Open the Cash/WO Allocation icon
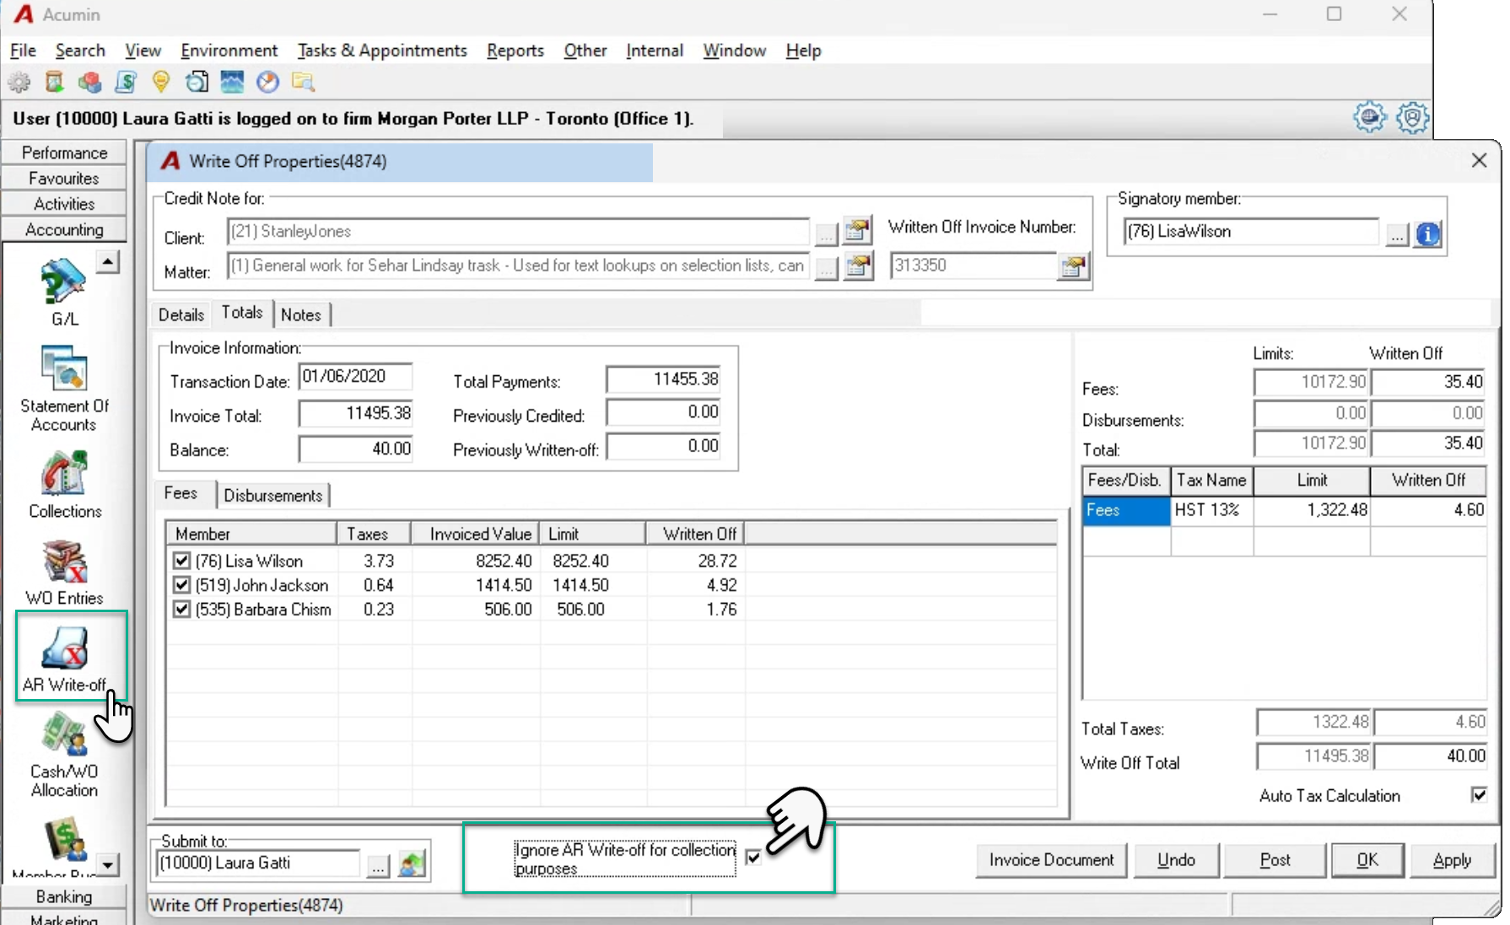 [x=64, y=755]
